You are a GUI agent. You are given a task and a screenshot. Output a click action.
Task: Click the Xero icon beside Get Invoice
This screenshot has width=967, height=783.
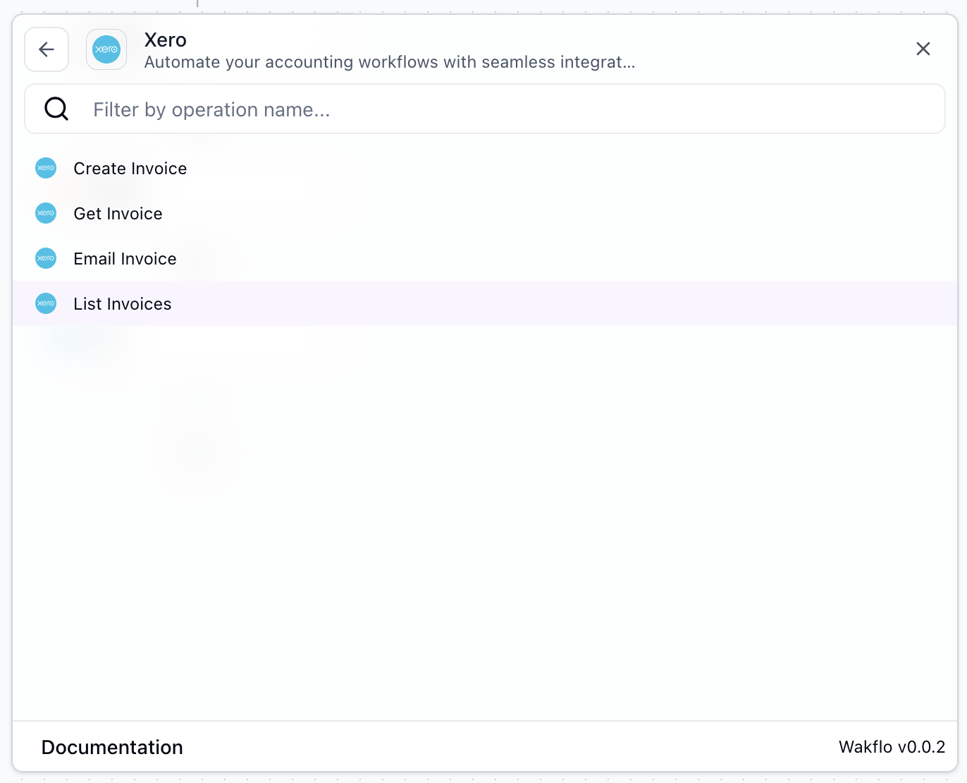[x=45, y=213]
